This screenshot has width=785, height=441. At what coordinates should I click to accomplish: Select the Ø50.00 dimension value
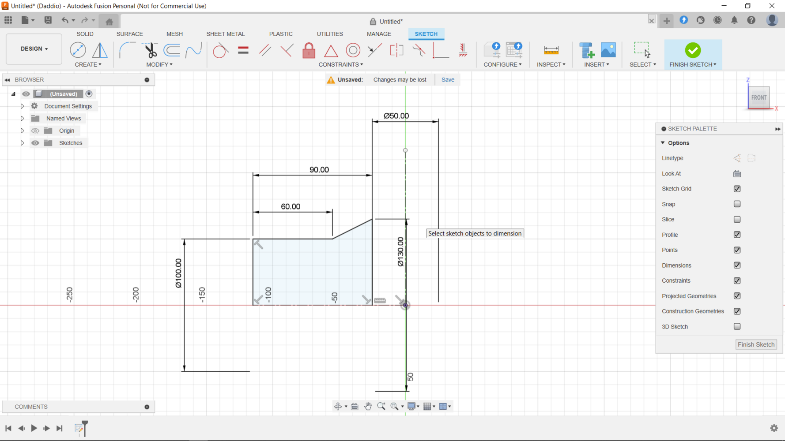(x=396, y=116)
